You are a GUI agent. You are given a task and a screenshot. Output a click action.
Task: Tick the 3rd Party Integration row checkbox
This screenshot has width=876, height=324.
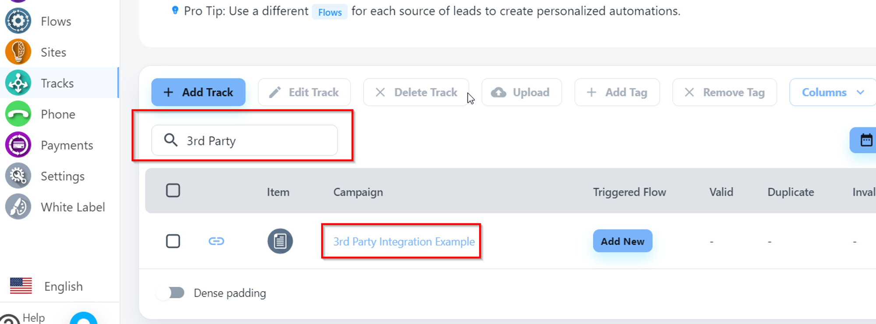[x=173, y=241]
